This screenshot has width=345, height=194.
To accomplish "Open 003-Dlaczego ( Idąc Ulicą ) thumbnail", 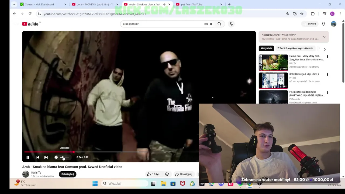I will (273, 80).
